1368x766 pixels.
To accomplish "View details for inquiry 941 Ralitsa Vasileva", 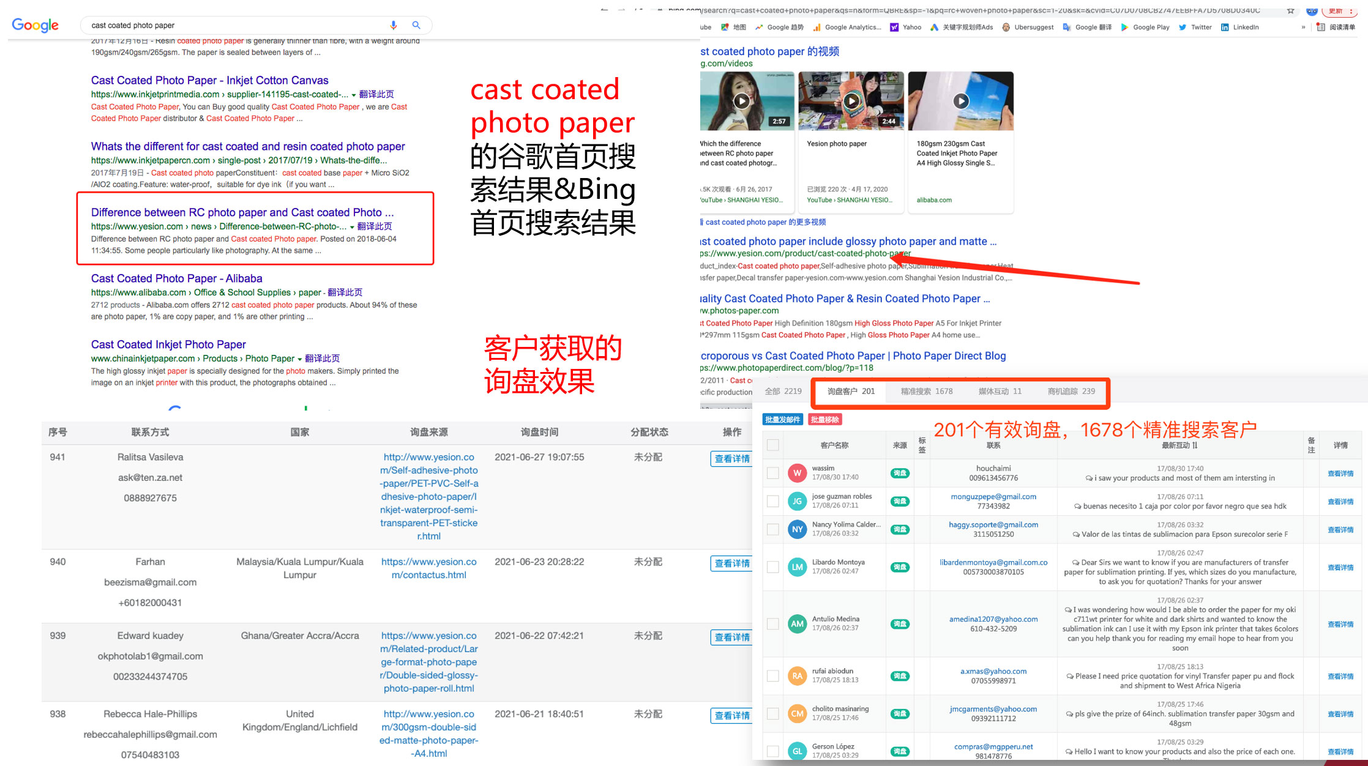I will 732,459.
